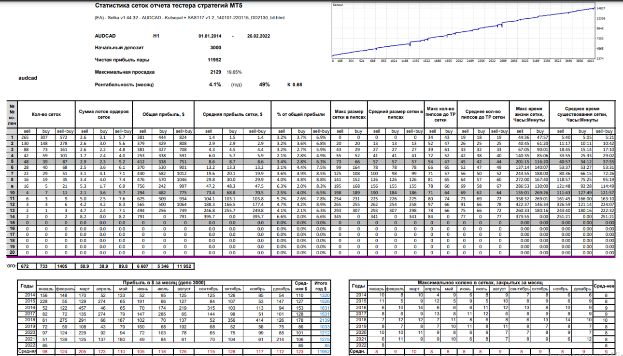Select the end date "26.02.2022"
This screenshot has height=356, width=623.
(259, 36)
